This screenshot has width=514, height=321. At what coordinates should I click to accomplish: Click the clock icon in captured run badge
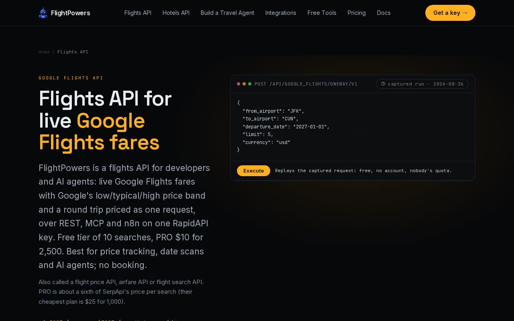point(383,84)
